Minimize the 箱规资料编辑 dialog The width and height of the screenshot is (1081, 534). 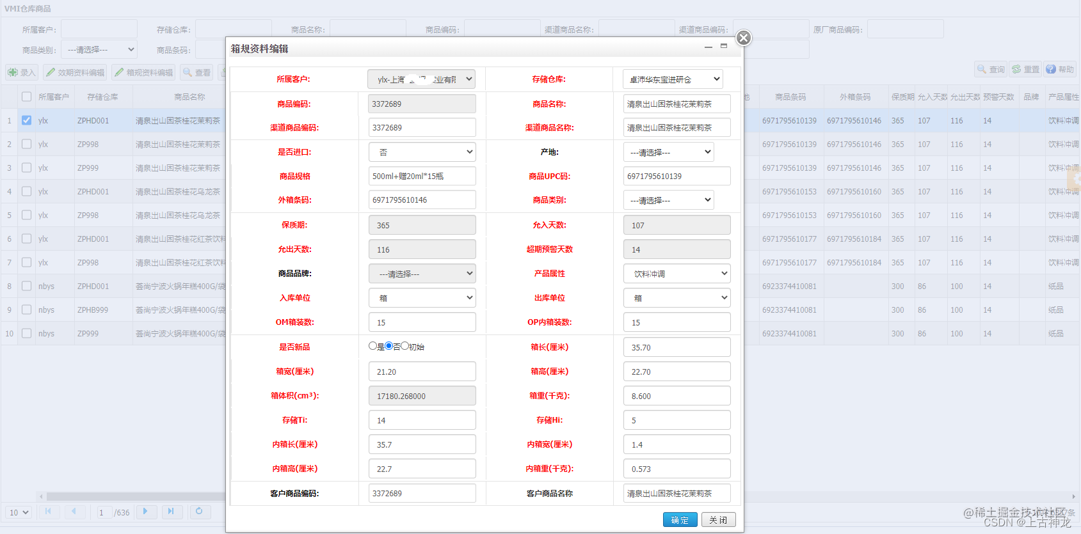708,47
